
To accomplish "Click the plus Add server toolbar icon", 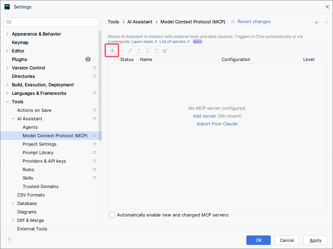I will click(x=112, y=50).
